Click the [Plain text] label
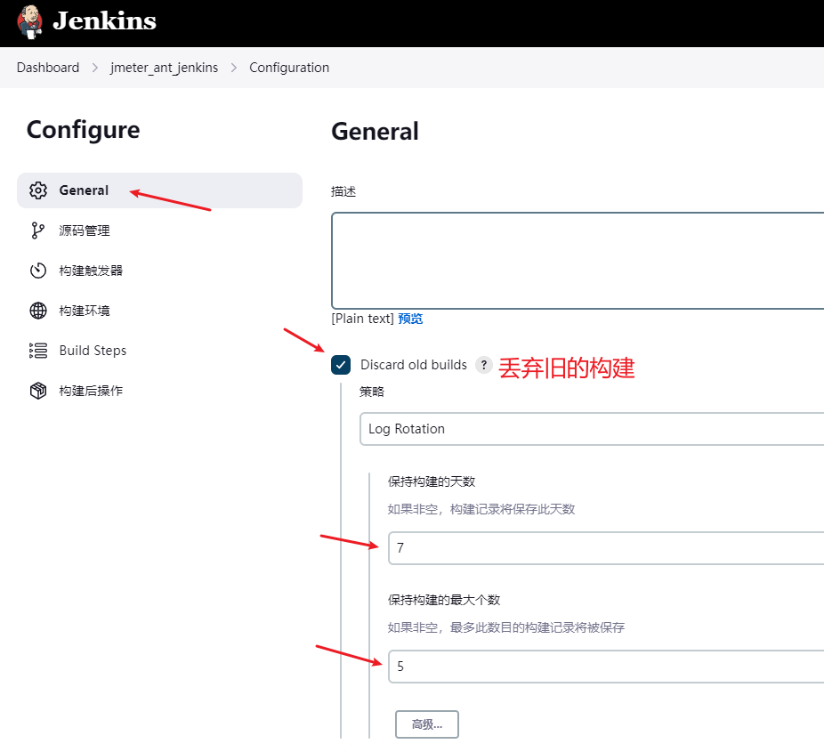Screen dimensions: 824x752 pos(362,319)
